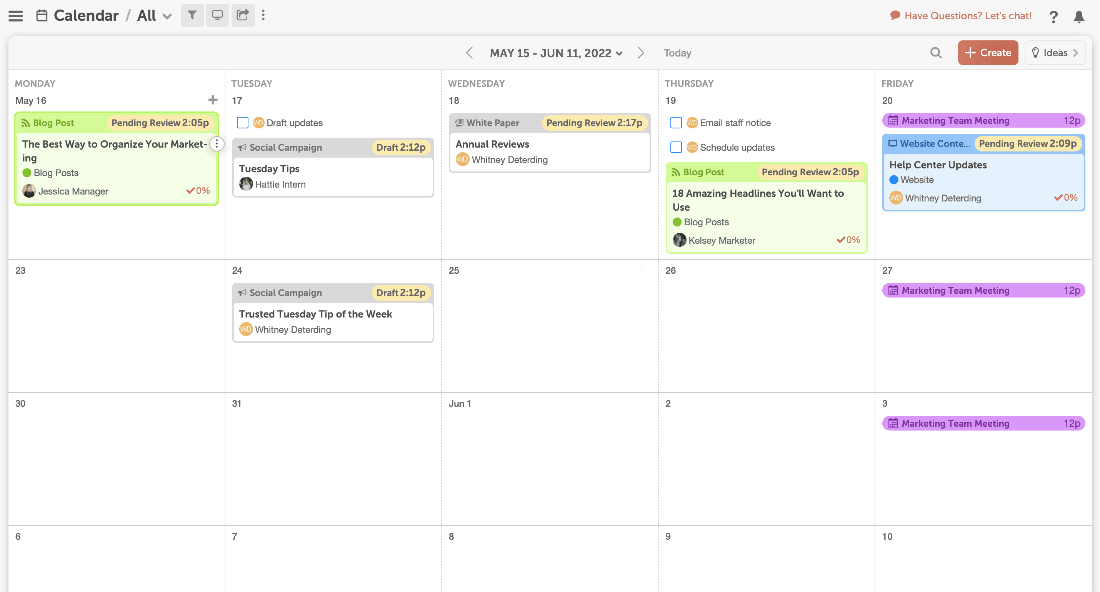1100x592 pixels.
Task: Click the Create button
Action: [x=988, y=53]
